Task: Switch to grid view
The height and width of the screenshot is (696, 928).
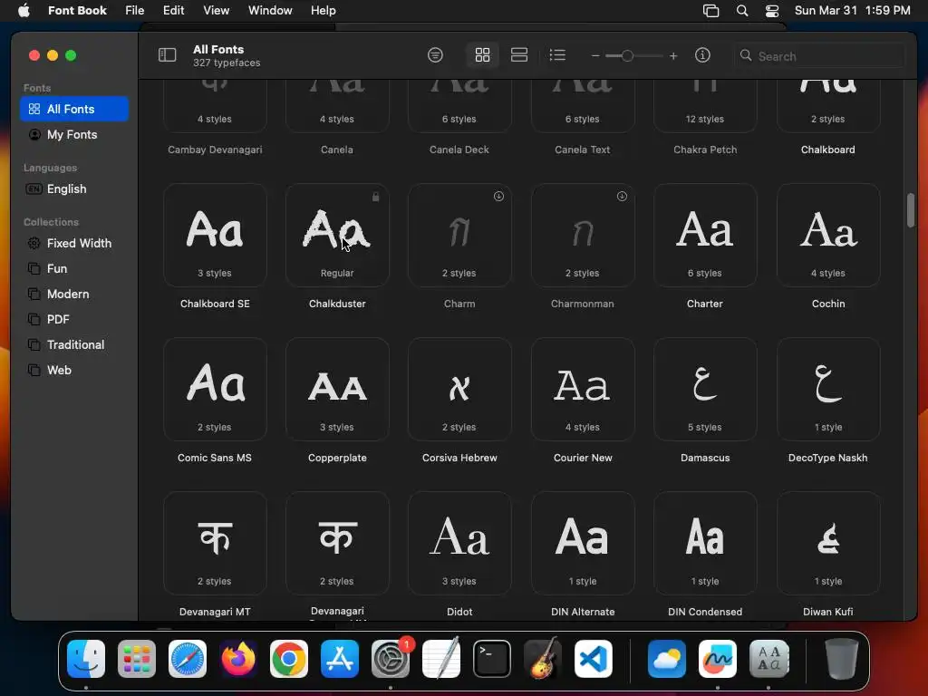Action: pos(482,55)
